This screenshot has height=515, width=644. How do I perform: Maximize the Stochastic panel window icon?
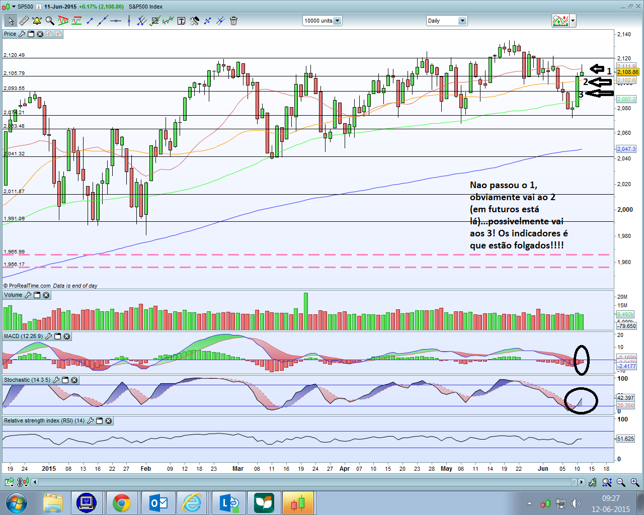65,380
